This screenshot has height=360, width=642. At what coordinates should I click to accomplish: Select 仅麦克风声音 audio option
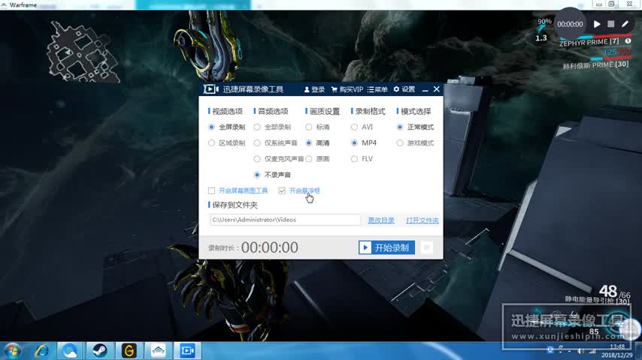click(x=279, y=159)
